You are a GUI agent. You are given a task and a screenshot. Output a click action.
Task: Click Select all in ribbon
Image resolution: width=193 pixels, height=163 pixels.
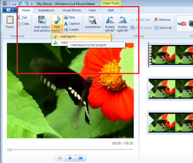pos(163,28)
